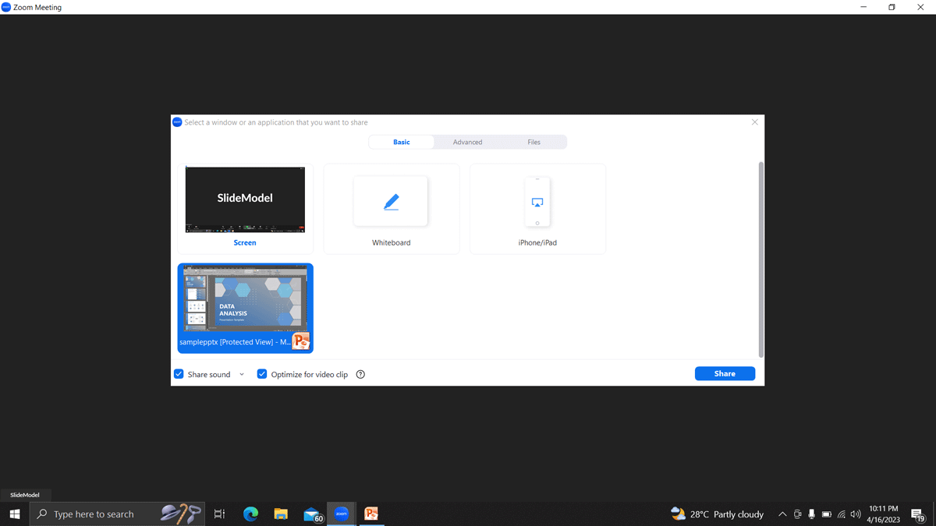The image size is (936, 526).
Task: Click the search highlight image in taskbar
Action: coord(180,514)
